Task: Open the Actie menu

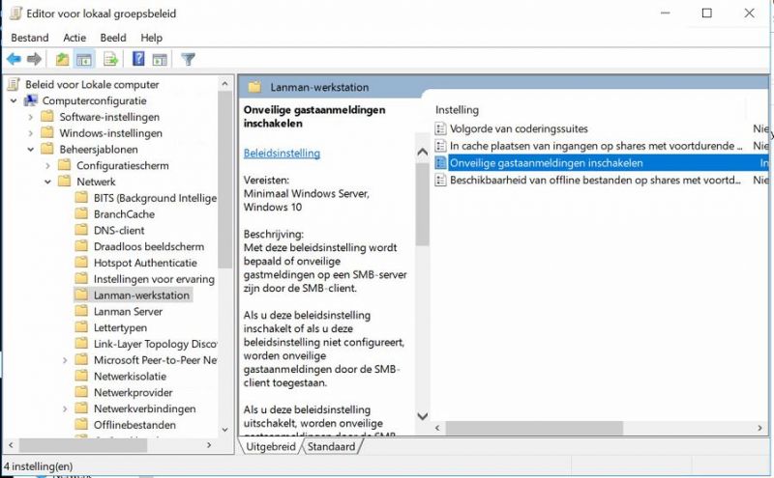Action: point(74,38)
